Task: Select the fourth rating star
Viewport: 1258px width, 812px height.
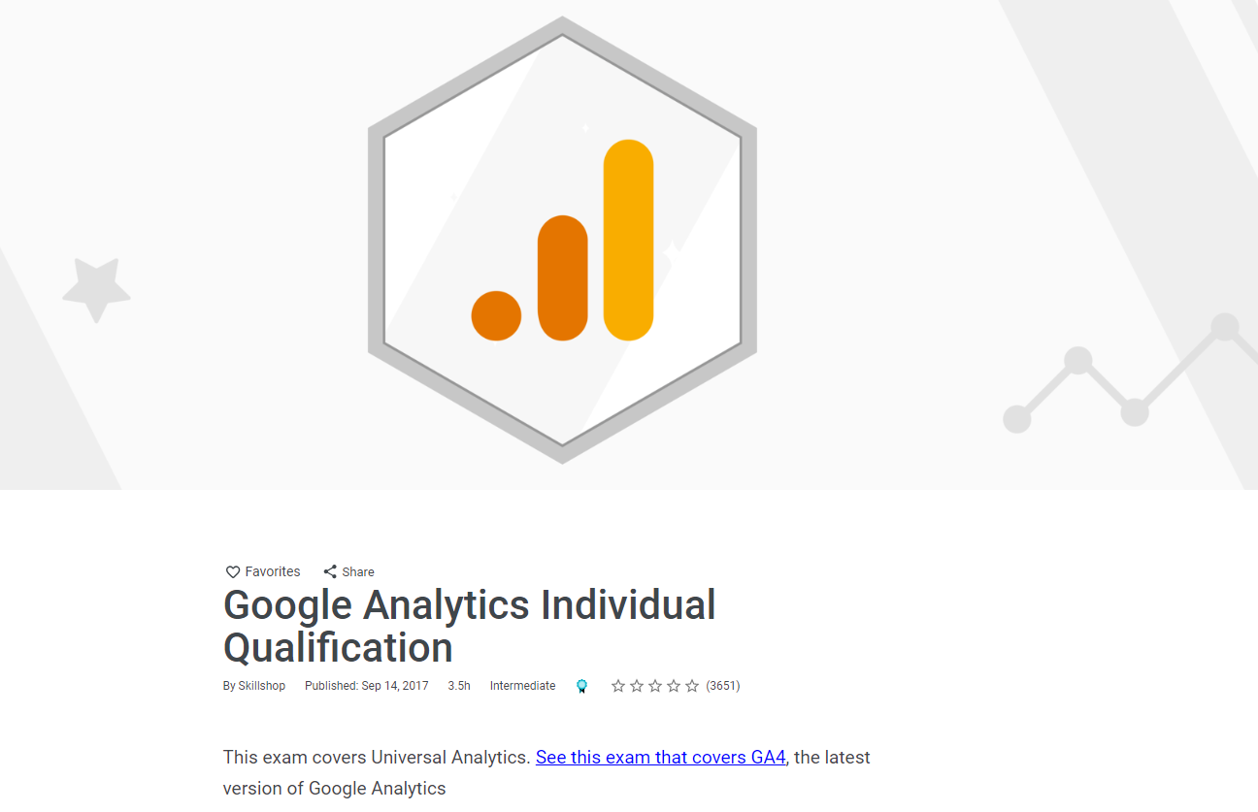Action: coord(674,686)
